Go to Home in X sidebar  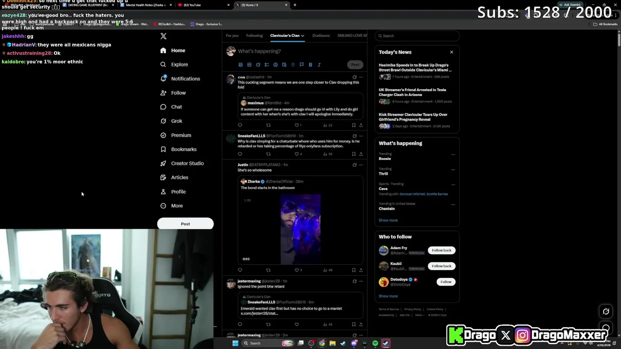173,50
